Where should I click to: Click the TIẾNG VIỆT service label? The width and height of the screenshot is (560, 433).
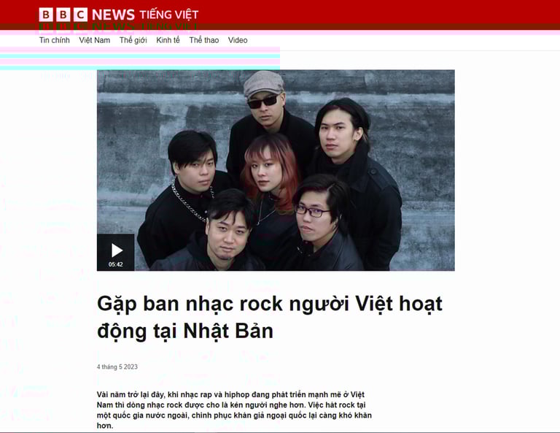(x=168, y=15)
